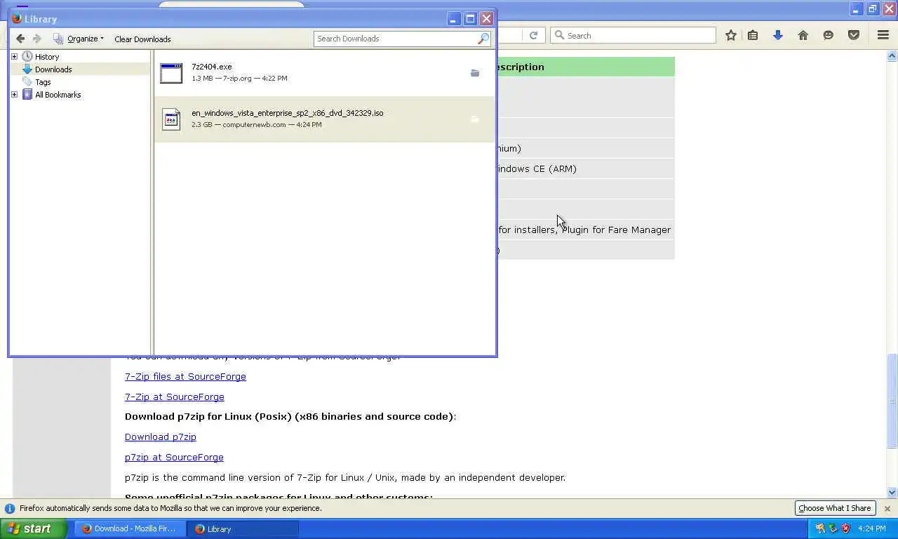Switch to Library taskbar button
This screenshot has height=539, width=898.
click(x=243, y=529)
